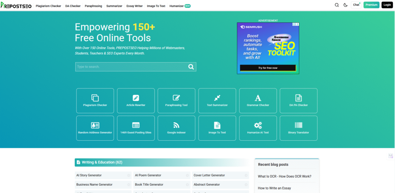Click the magnifier button in search box
Image resolution: width=395 pixels, height=193 pixels.
(x=191, y=67)
